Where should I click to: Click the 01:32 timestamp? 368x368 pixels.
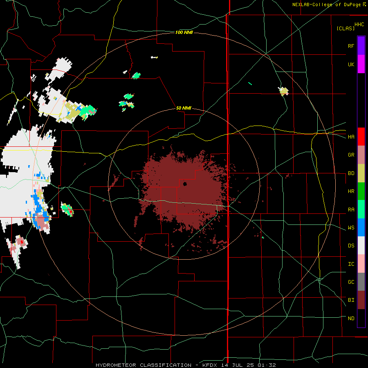tap(266, 365)
